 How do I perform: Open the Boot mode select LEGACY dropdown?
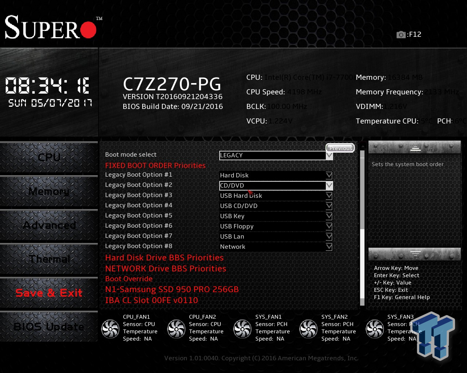pos(276,155)
